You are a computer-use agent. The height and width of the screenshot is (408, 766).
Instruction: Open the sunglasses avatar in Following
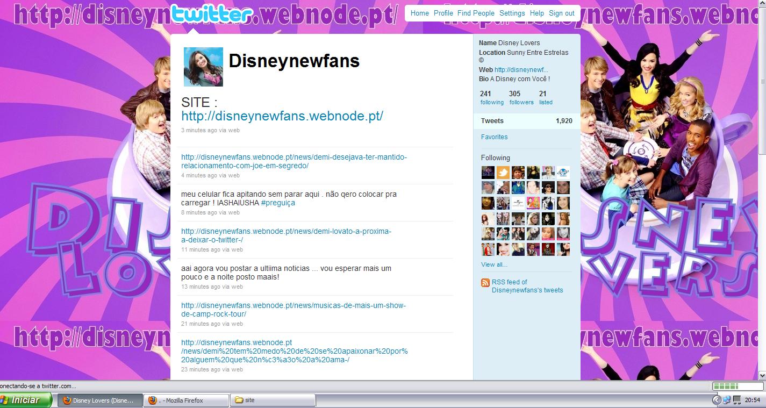point(548,188)
